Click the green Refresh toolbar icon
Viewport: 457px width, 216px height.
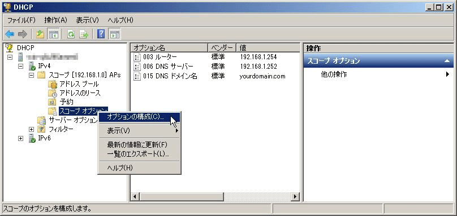click(71, 34)
